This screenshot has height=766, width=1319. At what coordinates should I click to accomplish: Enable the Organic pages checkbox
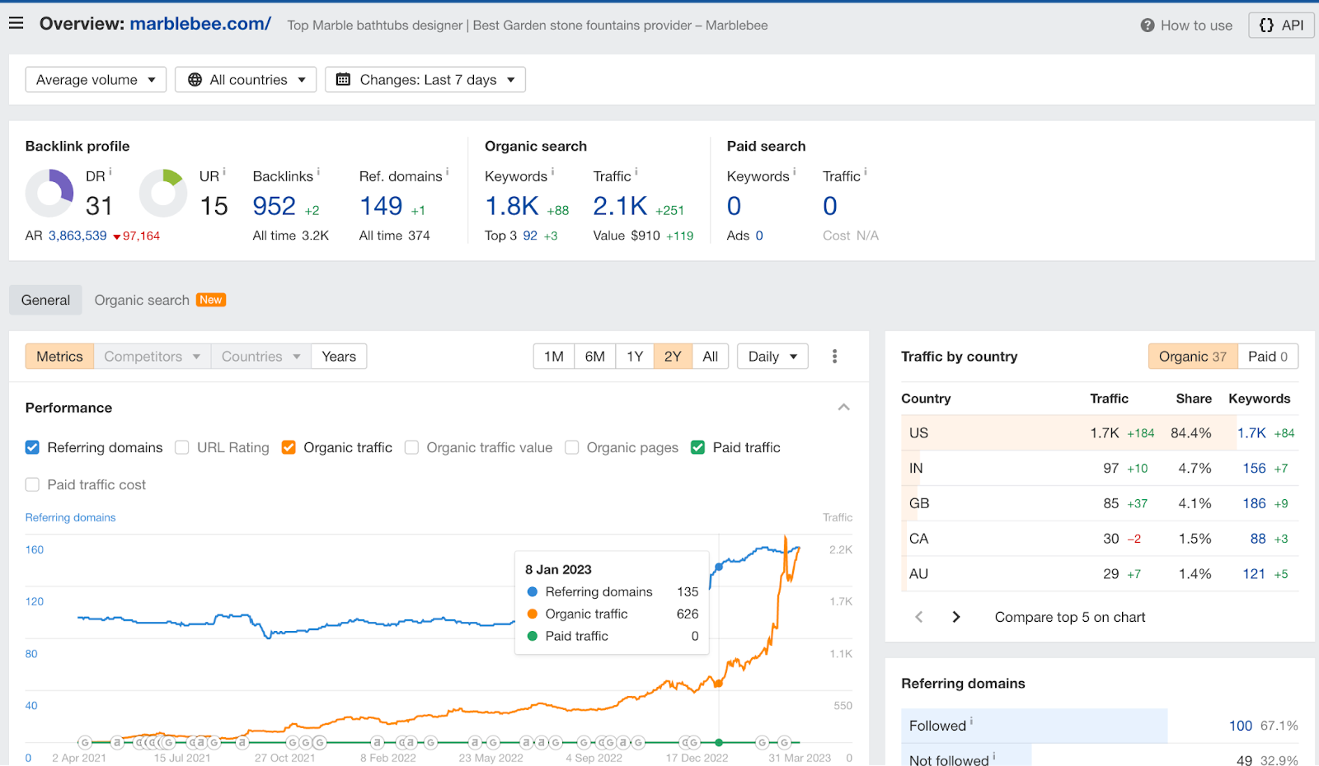click(572, 447)
